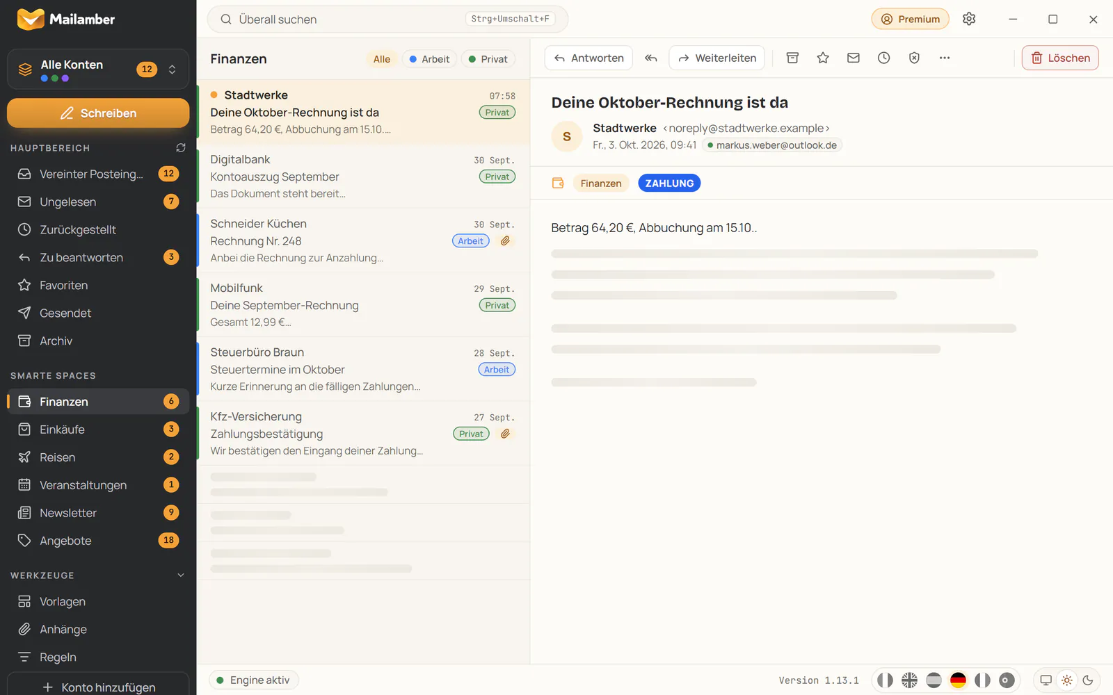Image resolution: width=1113 pixels, height=695 pixels.
Task: Click the wallet icon beside Finanzen tag
Action: pyautogui.click(x=558, y=183)
